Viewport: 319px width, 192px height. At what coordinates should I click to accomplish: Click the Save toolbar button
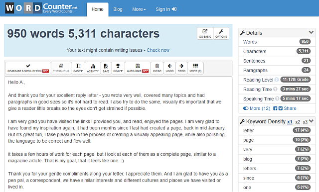(x=106, y=68)
